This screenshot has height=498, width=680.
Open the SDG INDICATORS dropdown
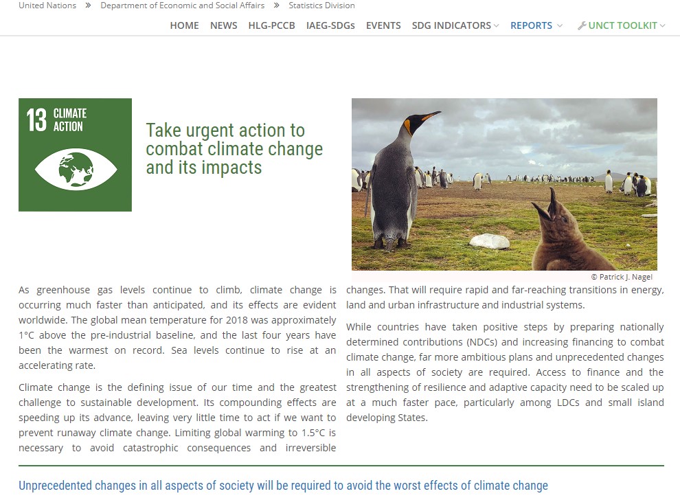[x=450, y=25]
